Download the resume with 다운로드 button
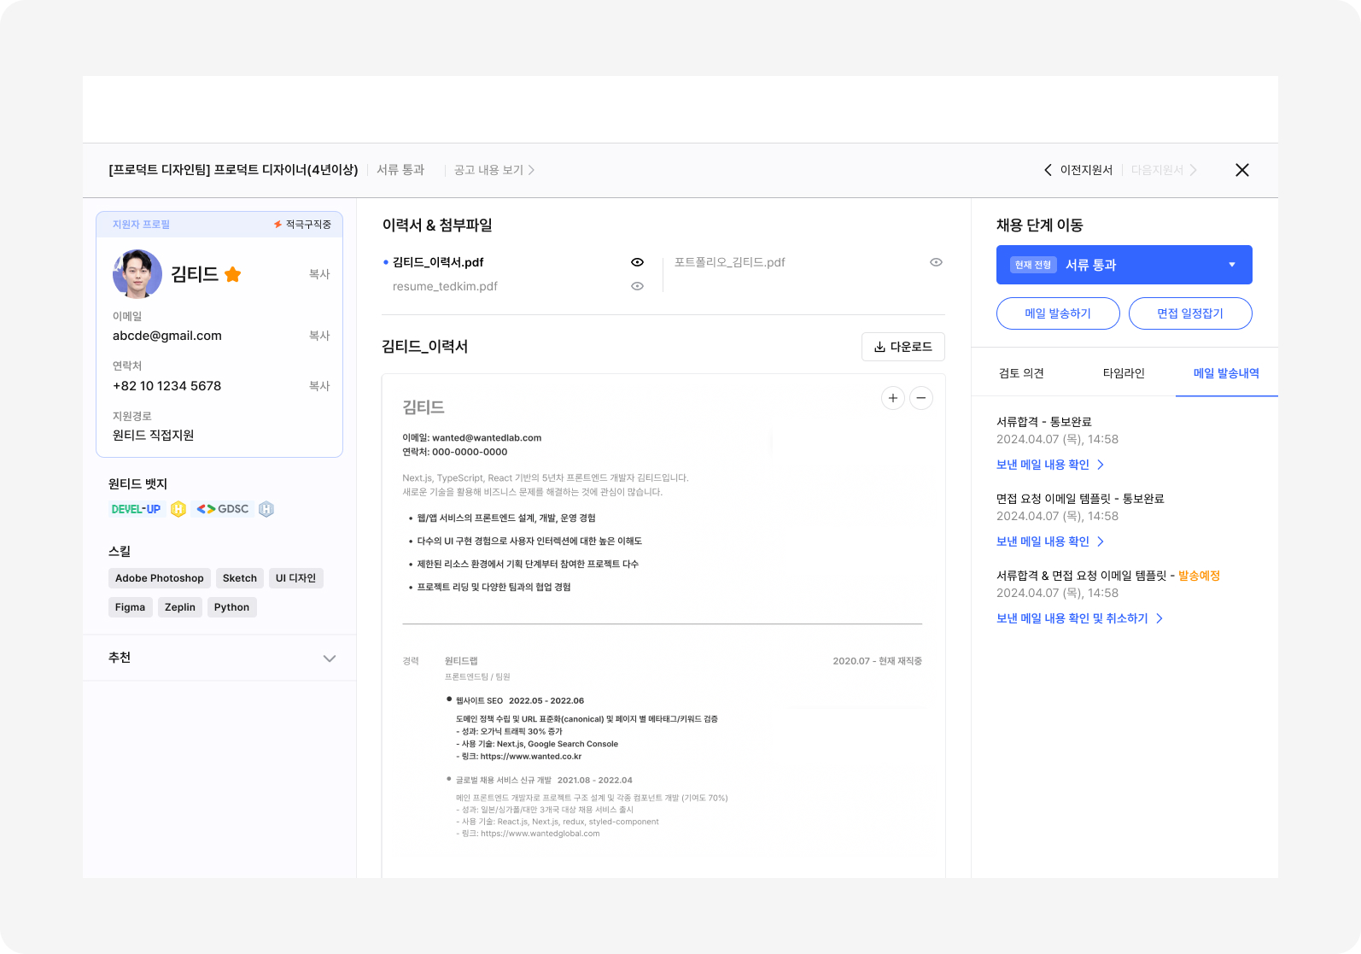 point(902,347)
